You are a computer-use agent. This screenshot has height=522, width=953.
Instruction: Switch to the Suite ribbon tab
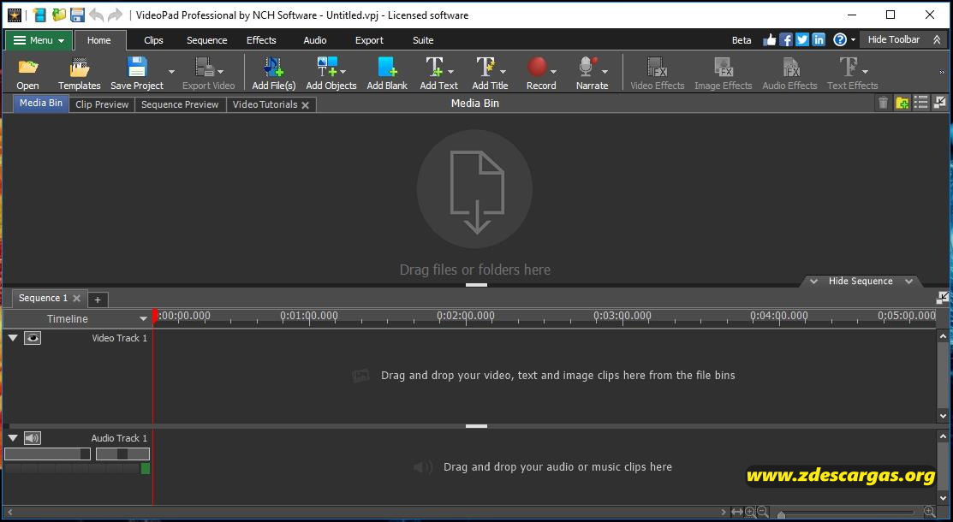click(x=423, y=40)
